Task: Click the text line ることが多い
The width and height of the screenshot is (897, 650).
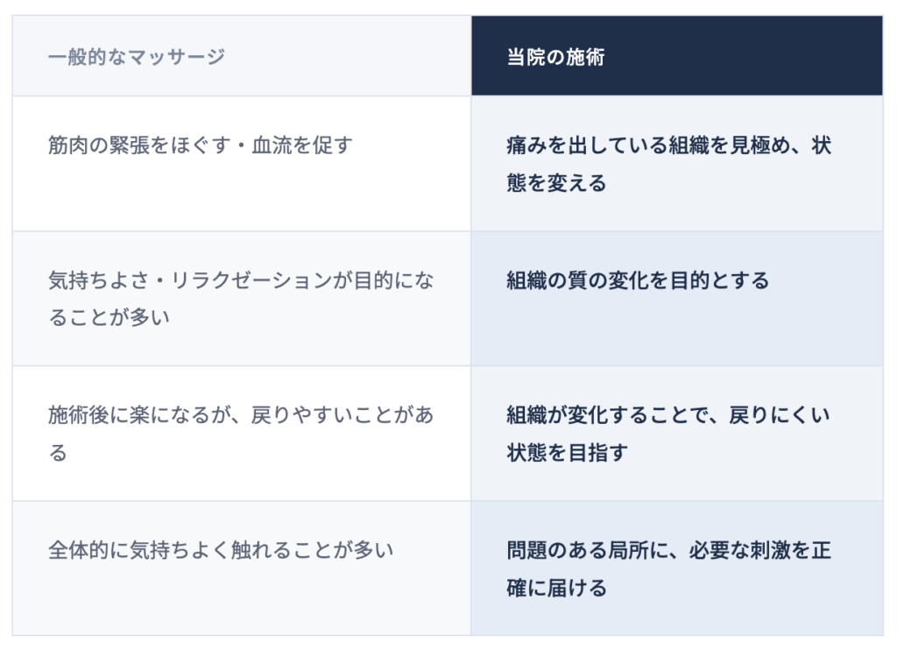Action: point(109,318)
